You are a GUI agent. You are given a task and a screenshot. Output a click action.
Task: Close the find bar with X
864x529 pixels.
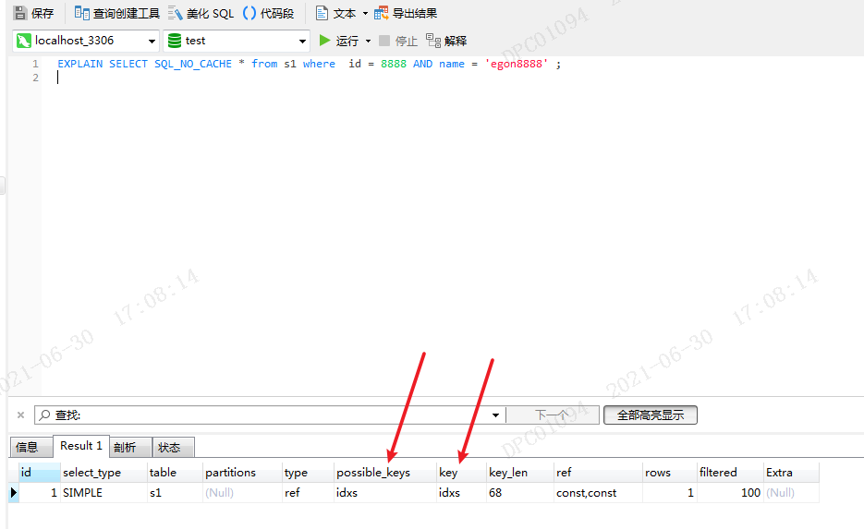click(x=20, y=415)
